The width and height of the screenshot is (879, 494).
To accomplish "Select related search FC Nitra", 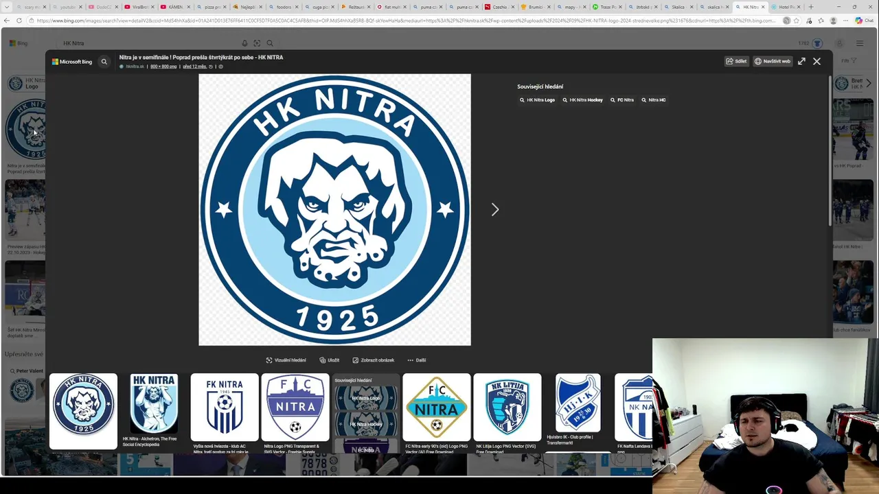I will point(621,100).
